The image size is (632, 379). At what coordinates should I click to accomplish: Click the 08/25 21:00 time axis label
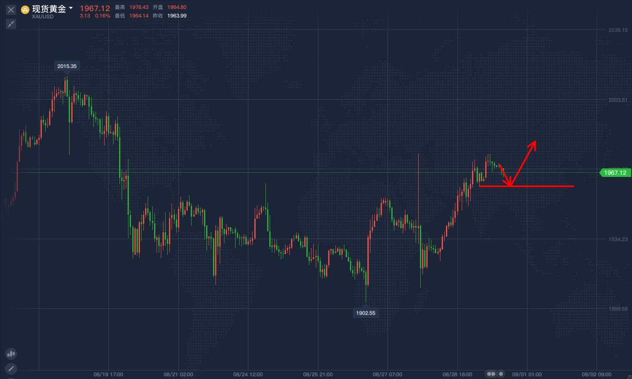coord(318,374)
